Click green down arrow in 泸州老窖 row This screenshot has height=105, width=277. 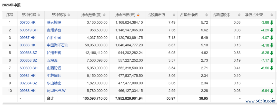tap(272, 53)
